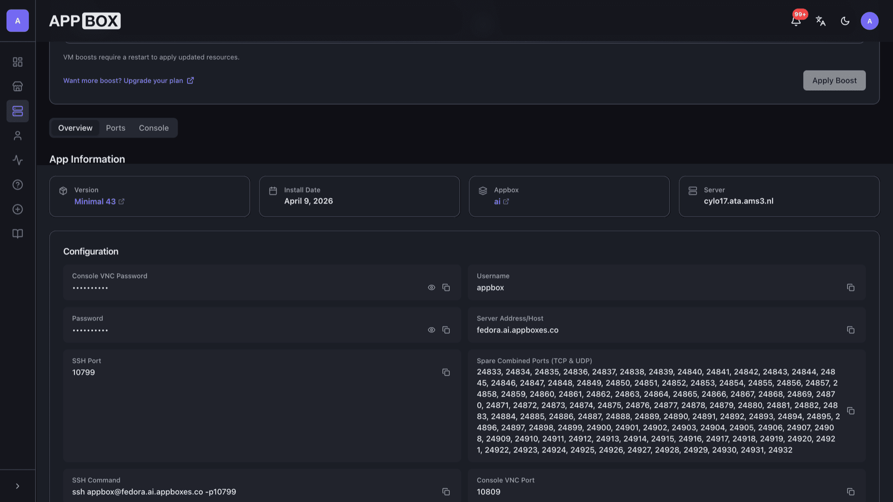Copy the Console VNC Password

tap(446, 288)
